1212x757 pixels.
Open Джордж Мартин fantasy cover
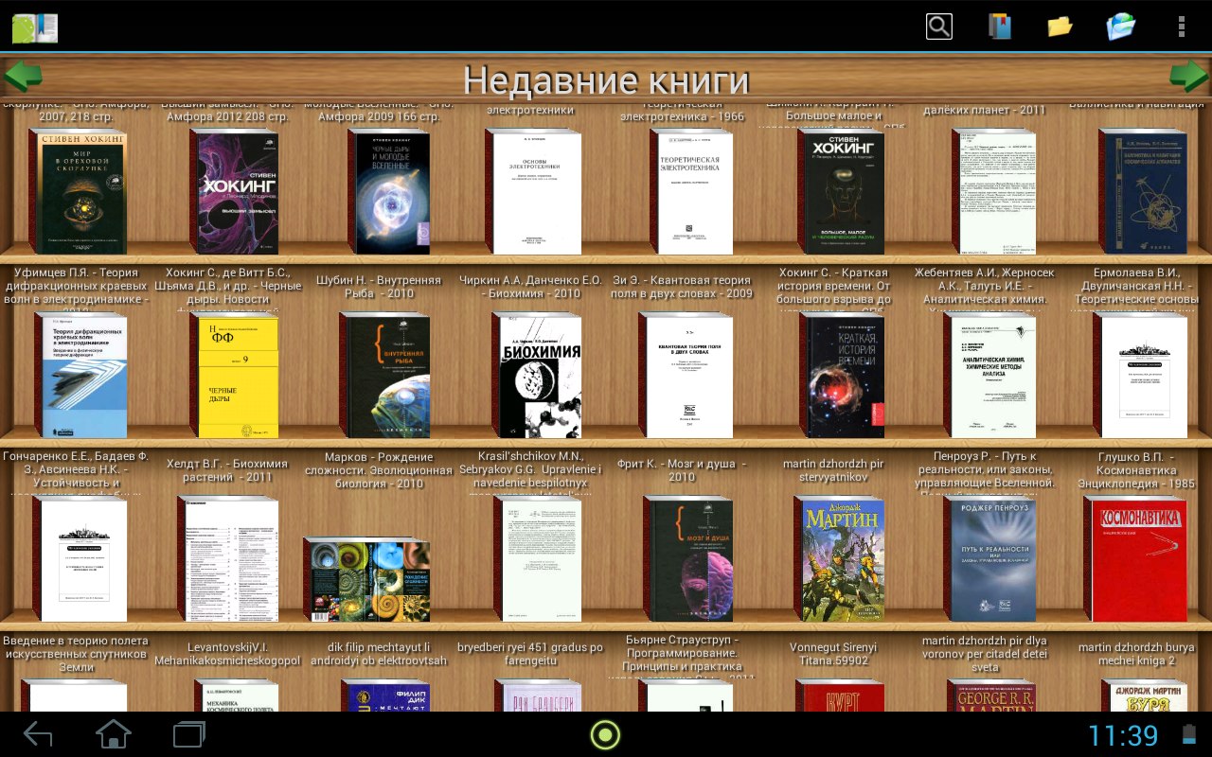click(x=839, y=559)
